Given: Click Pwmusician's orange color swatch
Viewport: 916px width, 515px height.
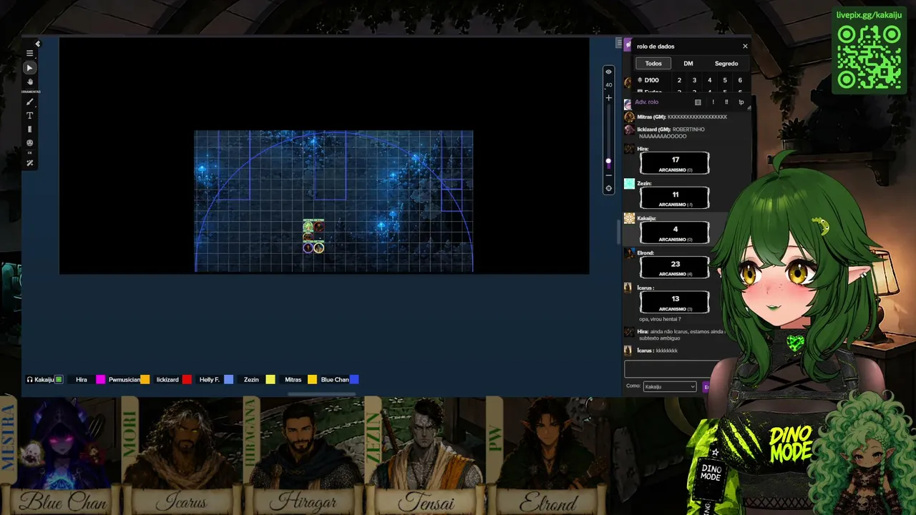Looking at the screenshot, I should (145, 380).
